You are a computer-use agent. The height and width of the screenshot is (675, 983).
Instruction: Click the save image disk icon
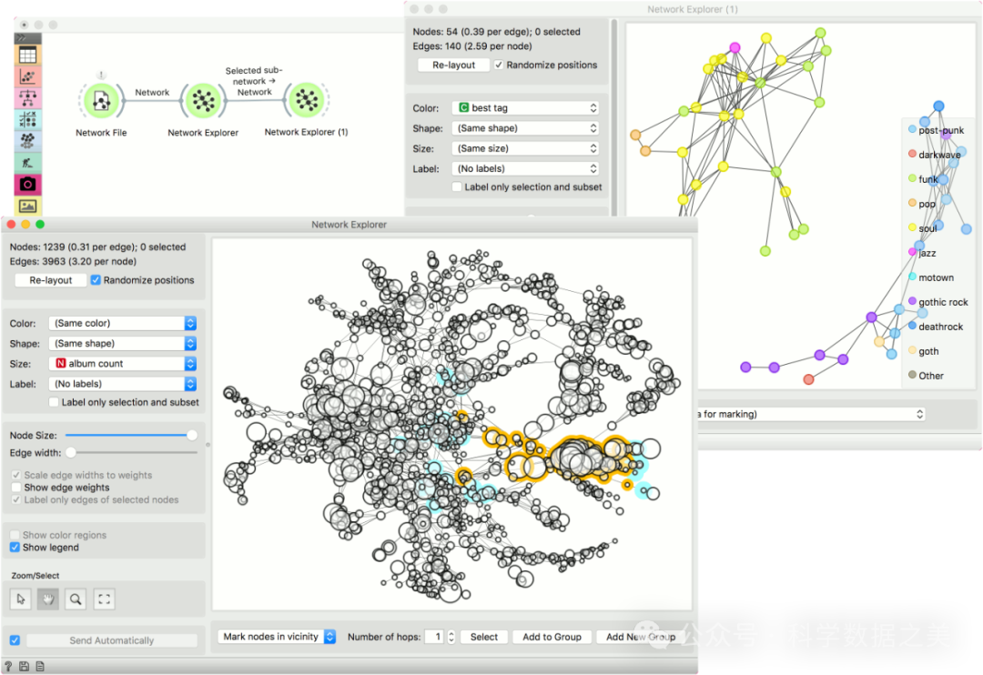click(x=24, y=667)
